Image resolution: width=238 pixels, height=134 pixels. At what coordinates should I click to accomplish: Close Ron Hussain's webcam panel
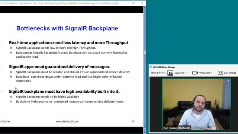[x=228, y=81]
